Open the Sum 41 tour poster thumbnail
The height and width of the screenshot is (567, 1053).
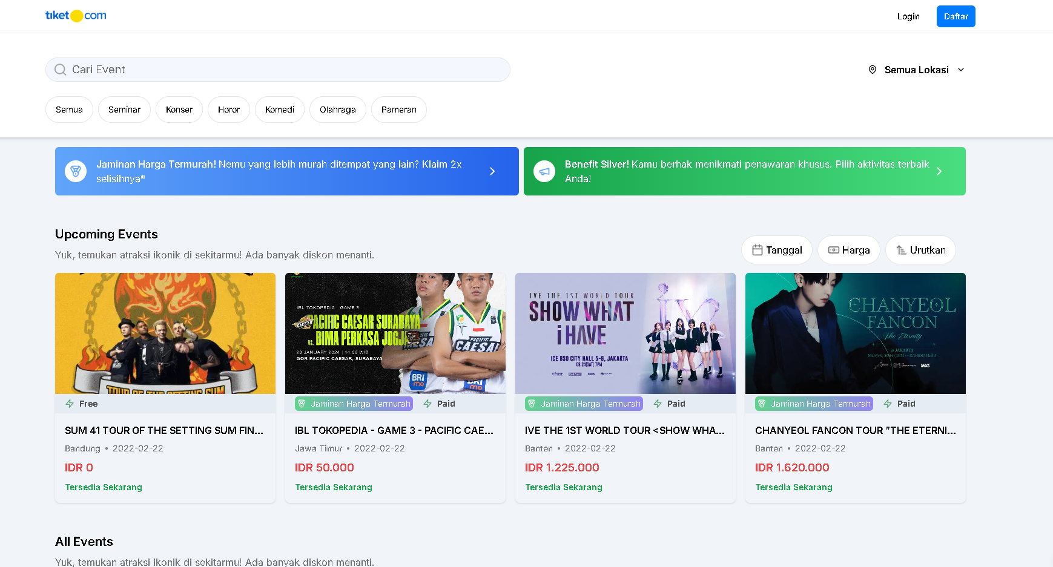[x=165, y=333]
